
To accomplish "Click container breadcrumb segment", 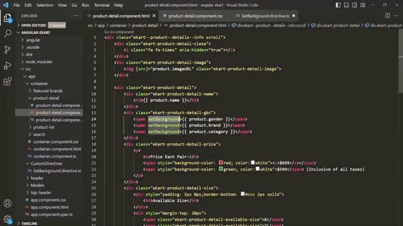I will click(x=118, y=25).
